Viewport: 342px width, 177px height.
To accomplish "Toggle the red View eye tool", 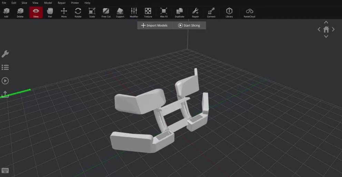I will coord(36,13).
